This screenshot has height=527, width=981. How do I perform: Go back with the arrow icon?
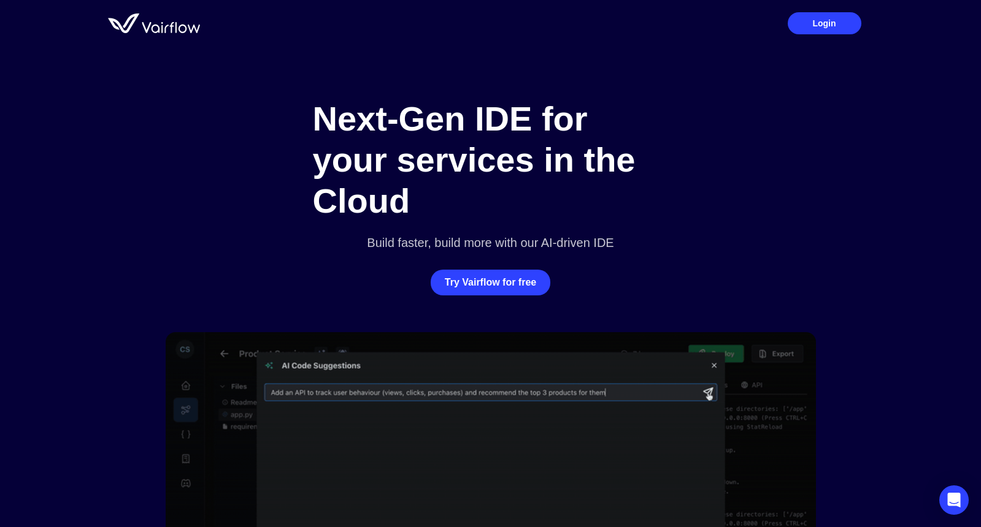pyautogui.click(x=225, y=354)
